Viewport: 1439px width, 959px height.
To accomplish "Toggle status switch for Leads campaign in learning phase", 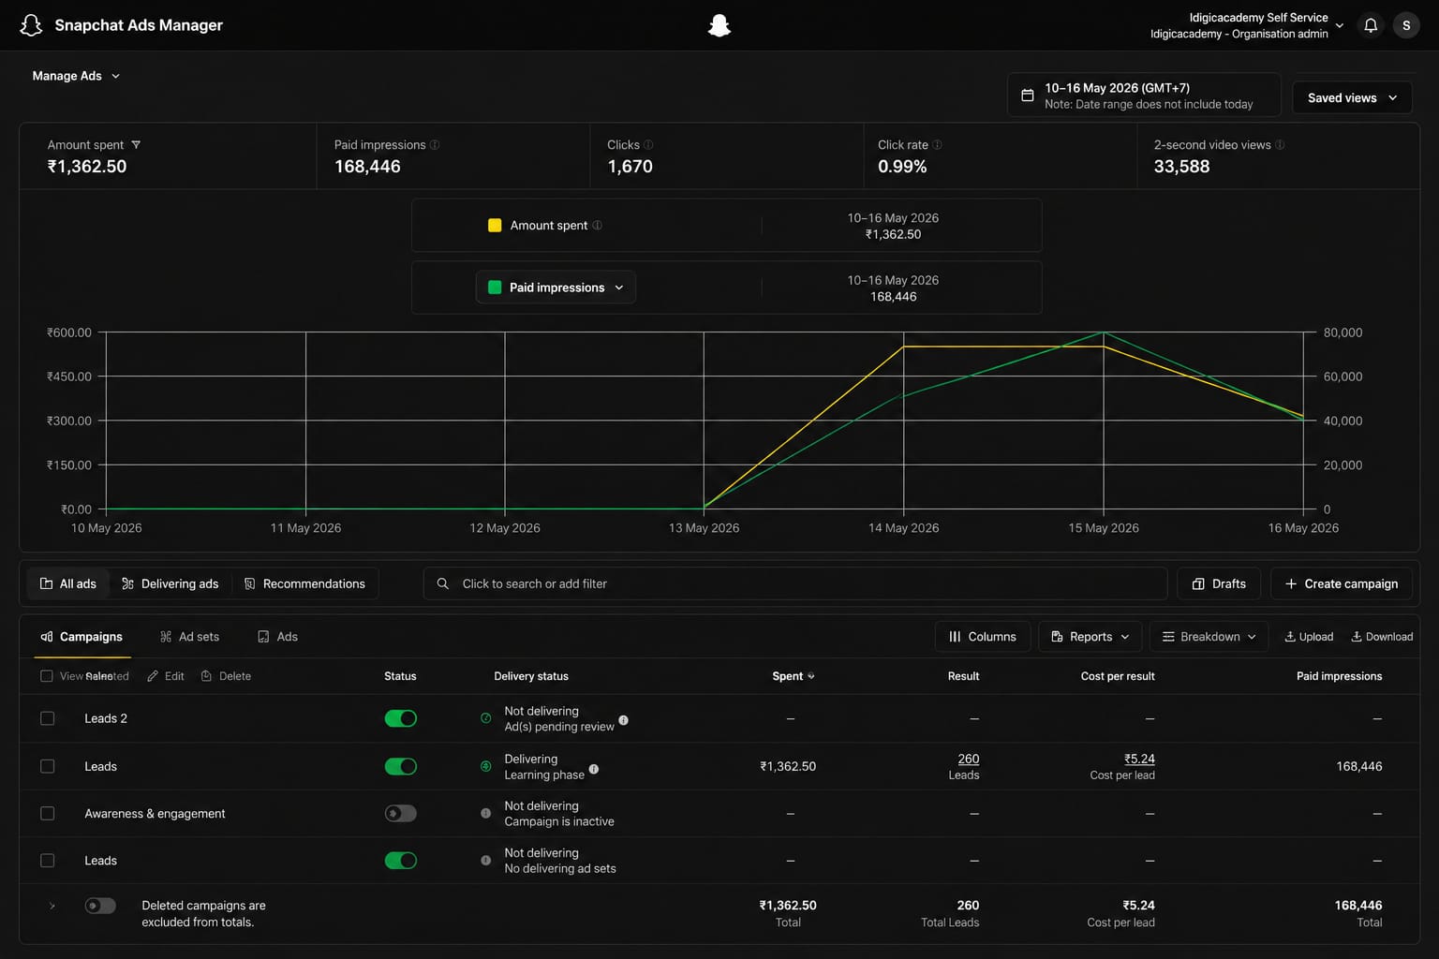I will (x=401, y=766).
